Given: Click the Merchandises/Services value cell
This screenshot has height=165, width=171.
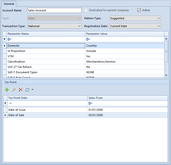Looking at the screenshot, I should (125, 62).
